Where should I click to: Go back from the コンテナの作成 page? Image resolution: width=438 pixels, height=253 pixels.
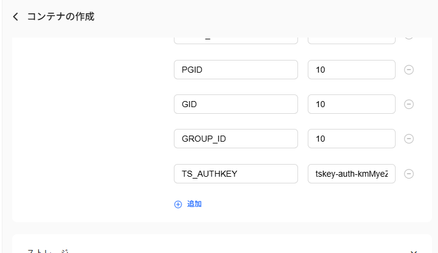[x=16, y=17]
